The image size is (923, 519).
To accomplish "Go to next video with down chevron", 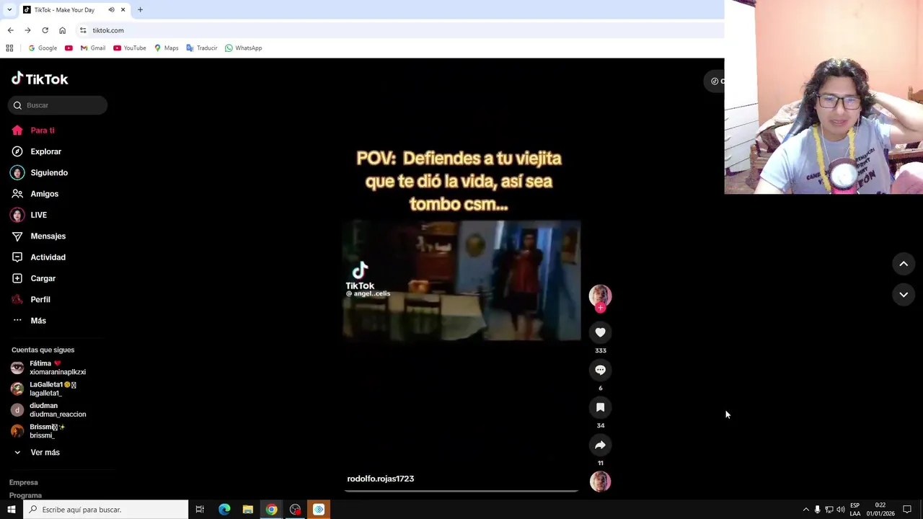I will 904,295.
